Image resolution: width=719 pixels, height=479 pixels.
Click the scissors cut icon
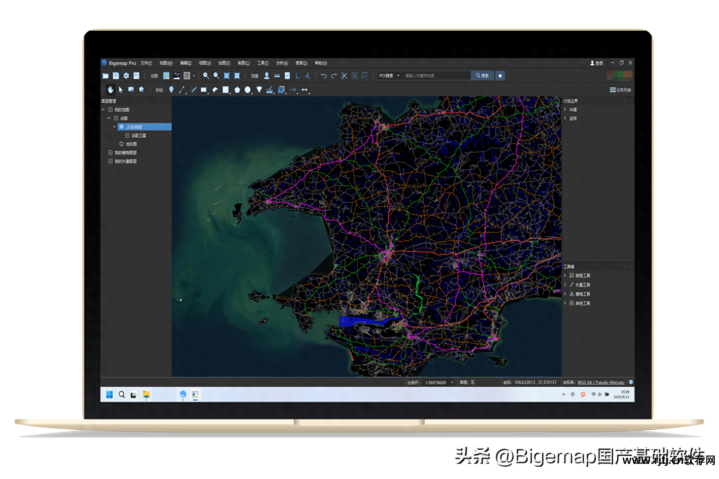344,76
